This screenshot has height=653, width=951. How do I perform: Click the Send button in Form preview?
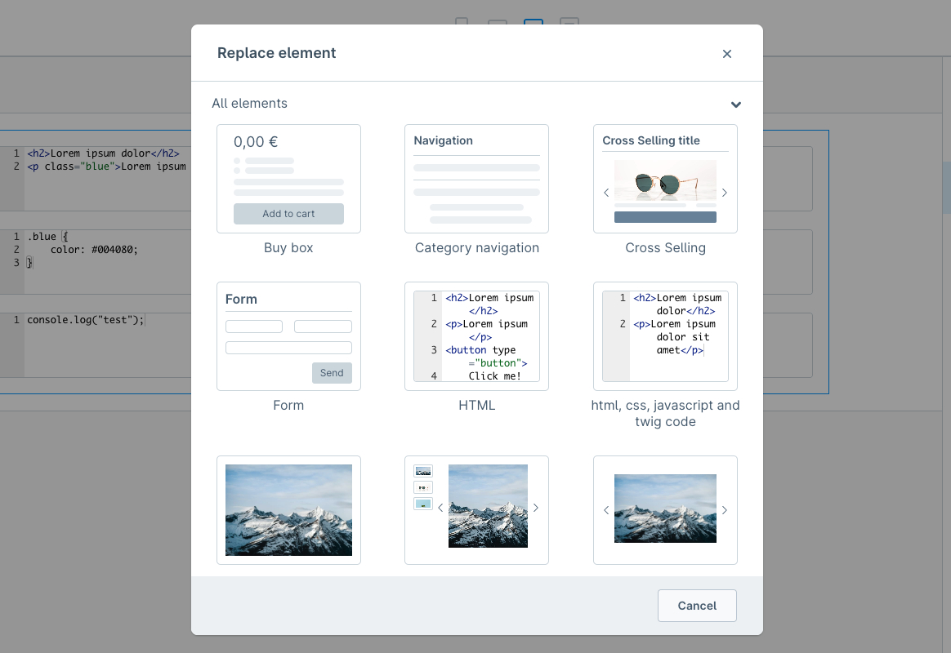click(332, 373)
